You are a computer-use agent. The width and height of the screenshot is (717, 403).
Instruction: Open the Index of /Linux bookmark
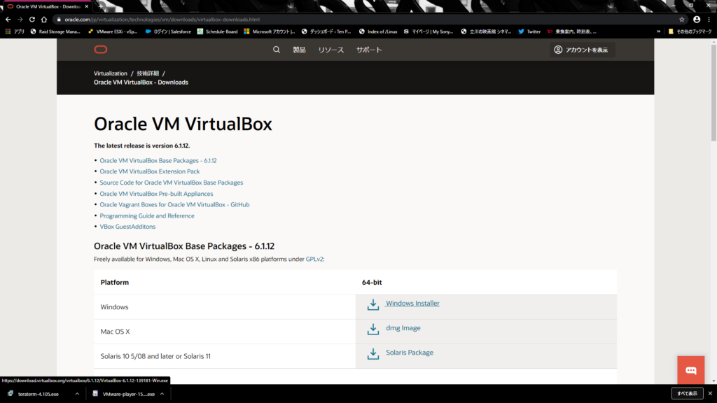[377, 31]
